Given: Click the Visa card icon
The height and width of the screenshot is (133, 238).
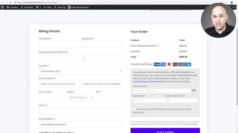Looking at the screenshot, I should [157, 64].
